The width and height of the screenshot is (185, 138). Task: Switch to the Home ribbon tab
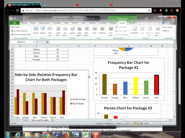coord(24,23)
